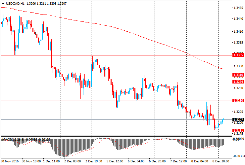Click the 1.3330 price axis label
Screen dimensions: 245x165
238,66
